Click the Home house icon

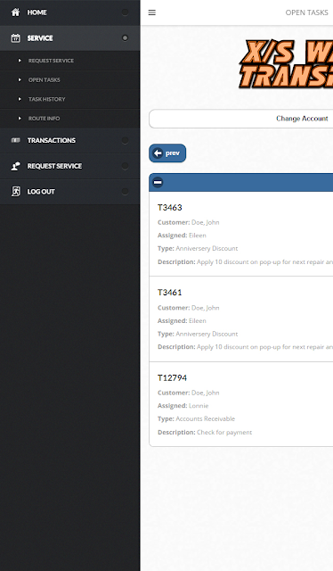[x=15, y=12]
